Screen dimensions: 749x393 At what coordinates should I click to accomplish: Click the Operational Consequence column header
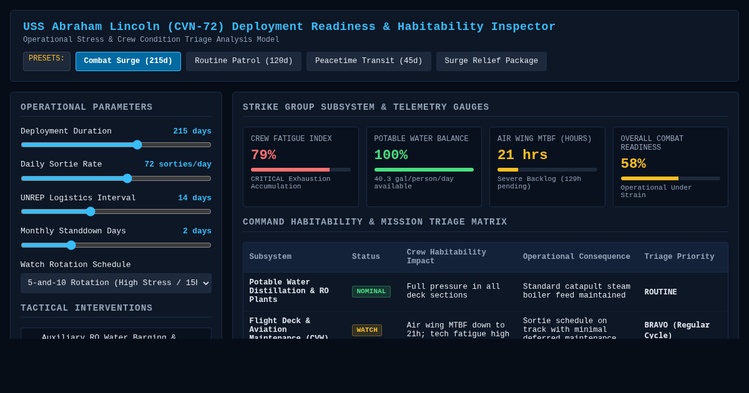[x=577, y=257]
